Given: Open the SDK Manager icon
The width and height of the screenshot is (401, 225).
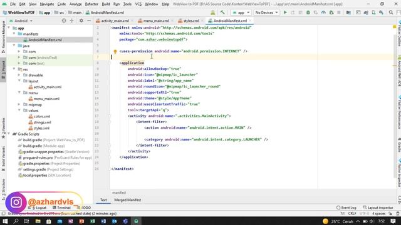Looking at the screenshot, I should pos(382,12).
